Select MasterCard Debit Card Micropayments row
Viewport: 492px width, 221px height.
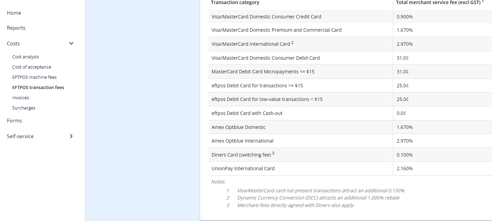point(350,72)
